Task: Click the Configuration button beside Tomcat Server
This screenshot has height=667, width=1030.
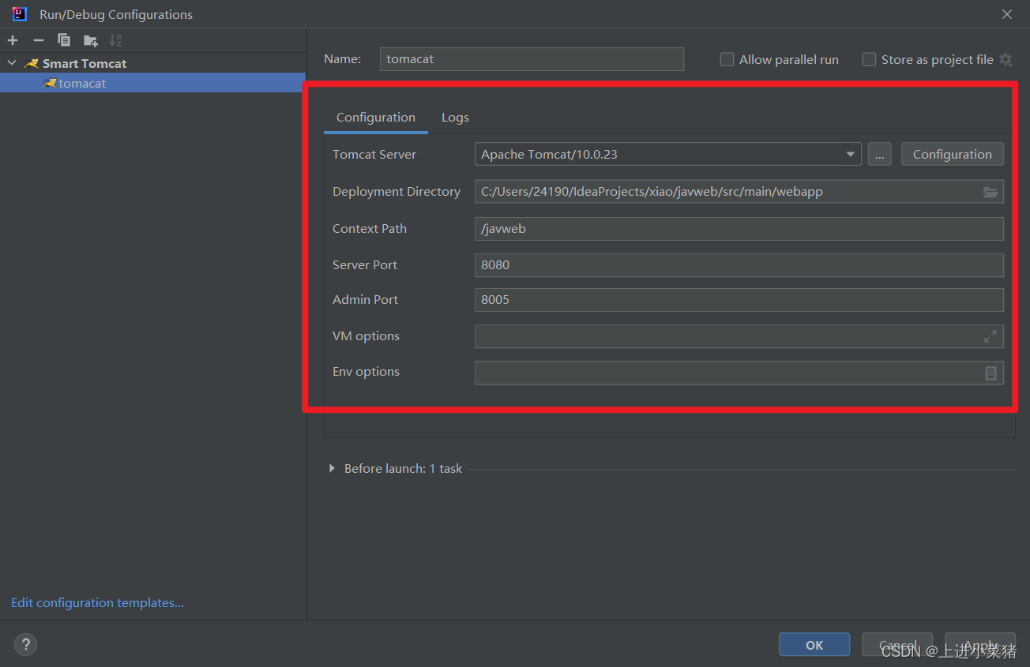Action: (953, 154)
